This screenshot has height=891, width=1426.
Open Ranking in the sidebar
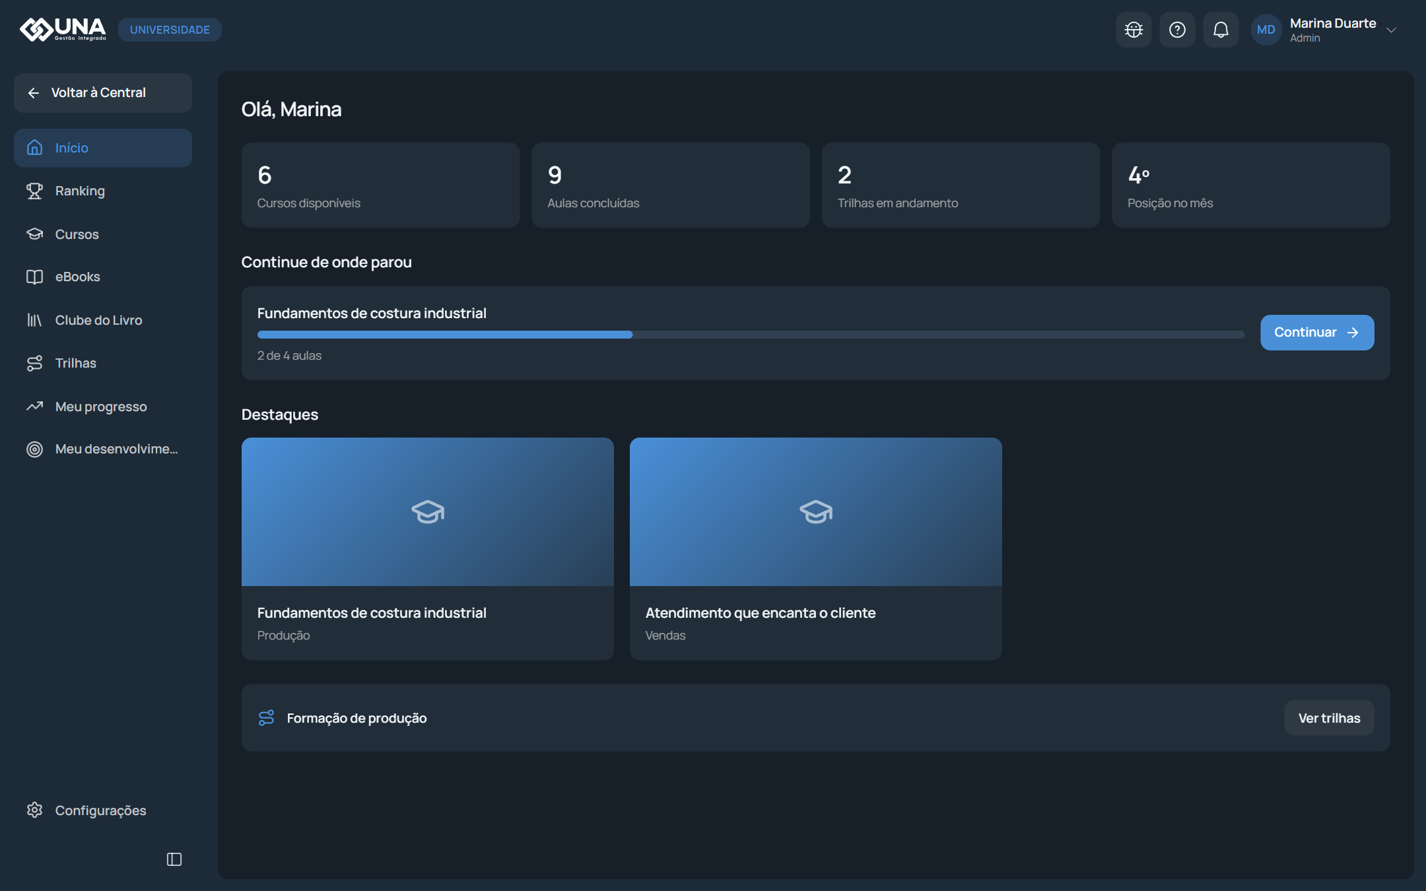[103, 191]
